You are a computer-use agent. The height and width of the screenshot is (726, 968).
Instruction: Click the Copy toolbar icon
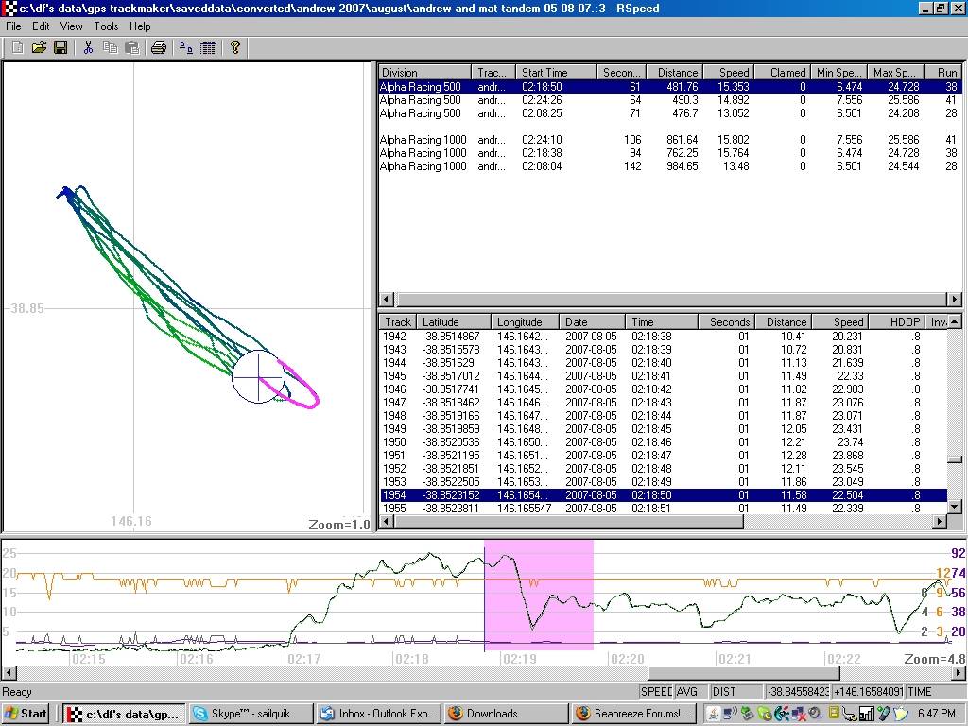(x=110, y=47)
